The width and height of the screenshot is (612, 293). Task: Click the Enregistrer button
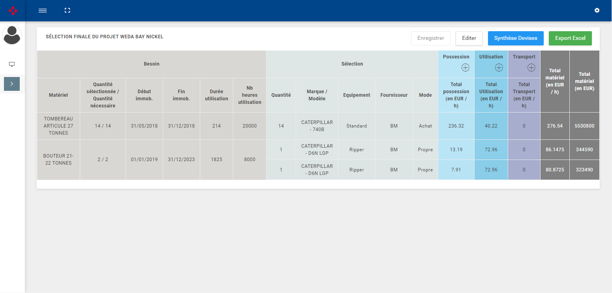coord(430,38)
